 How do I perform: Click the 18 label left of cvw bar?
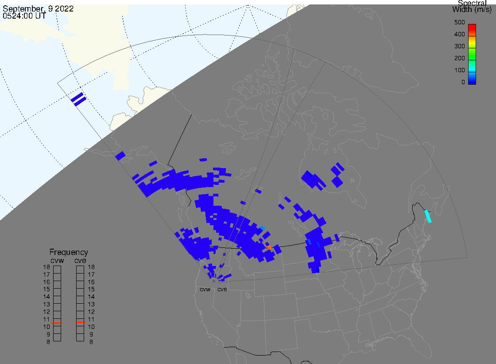(x=46, y=267)
